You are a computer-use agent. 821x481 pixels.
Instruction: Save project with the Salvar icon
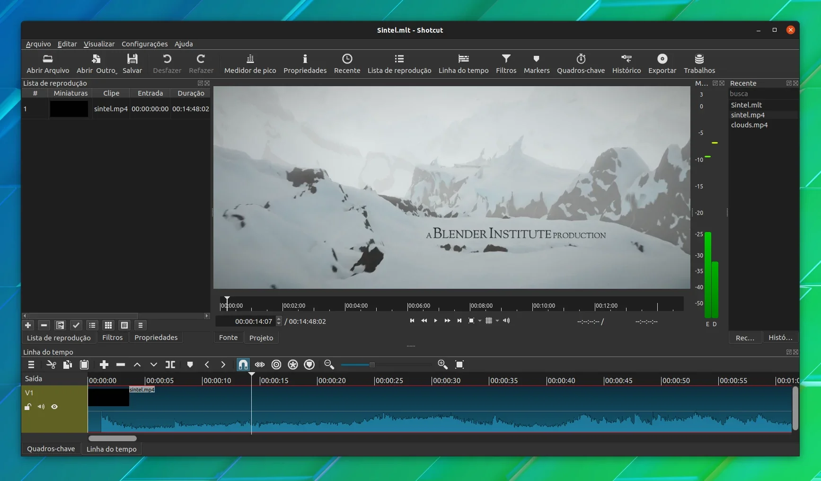[x=132, y=63]
